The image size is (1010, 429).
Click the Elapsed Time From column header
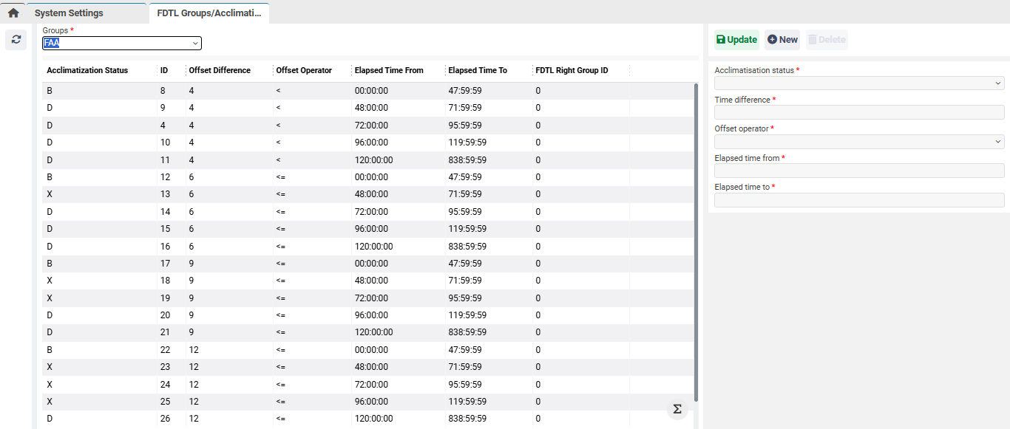[389, 71]
